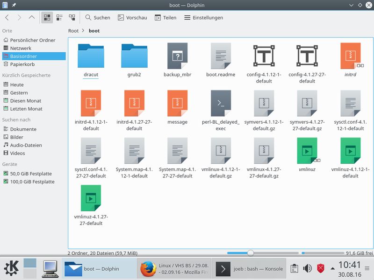This screenshot has width=374, height=280.
Task: Switch to the compact view mode
Action: click(59, 17)
